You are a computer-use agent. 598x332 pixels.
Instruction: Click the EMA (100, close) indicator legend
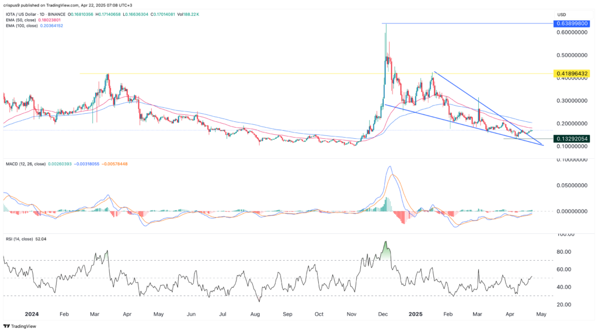(22, 26)
